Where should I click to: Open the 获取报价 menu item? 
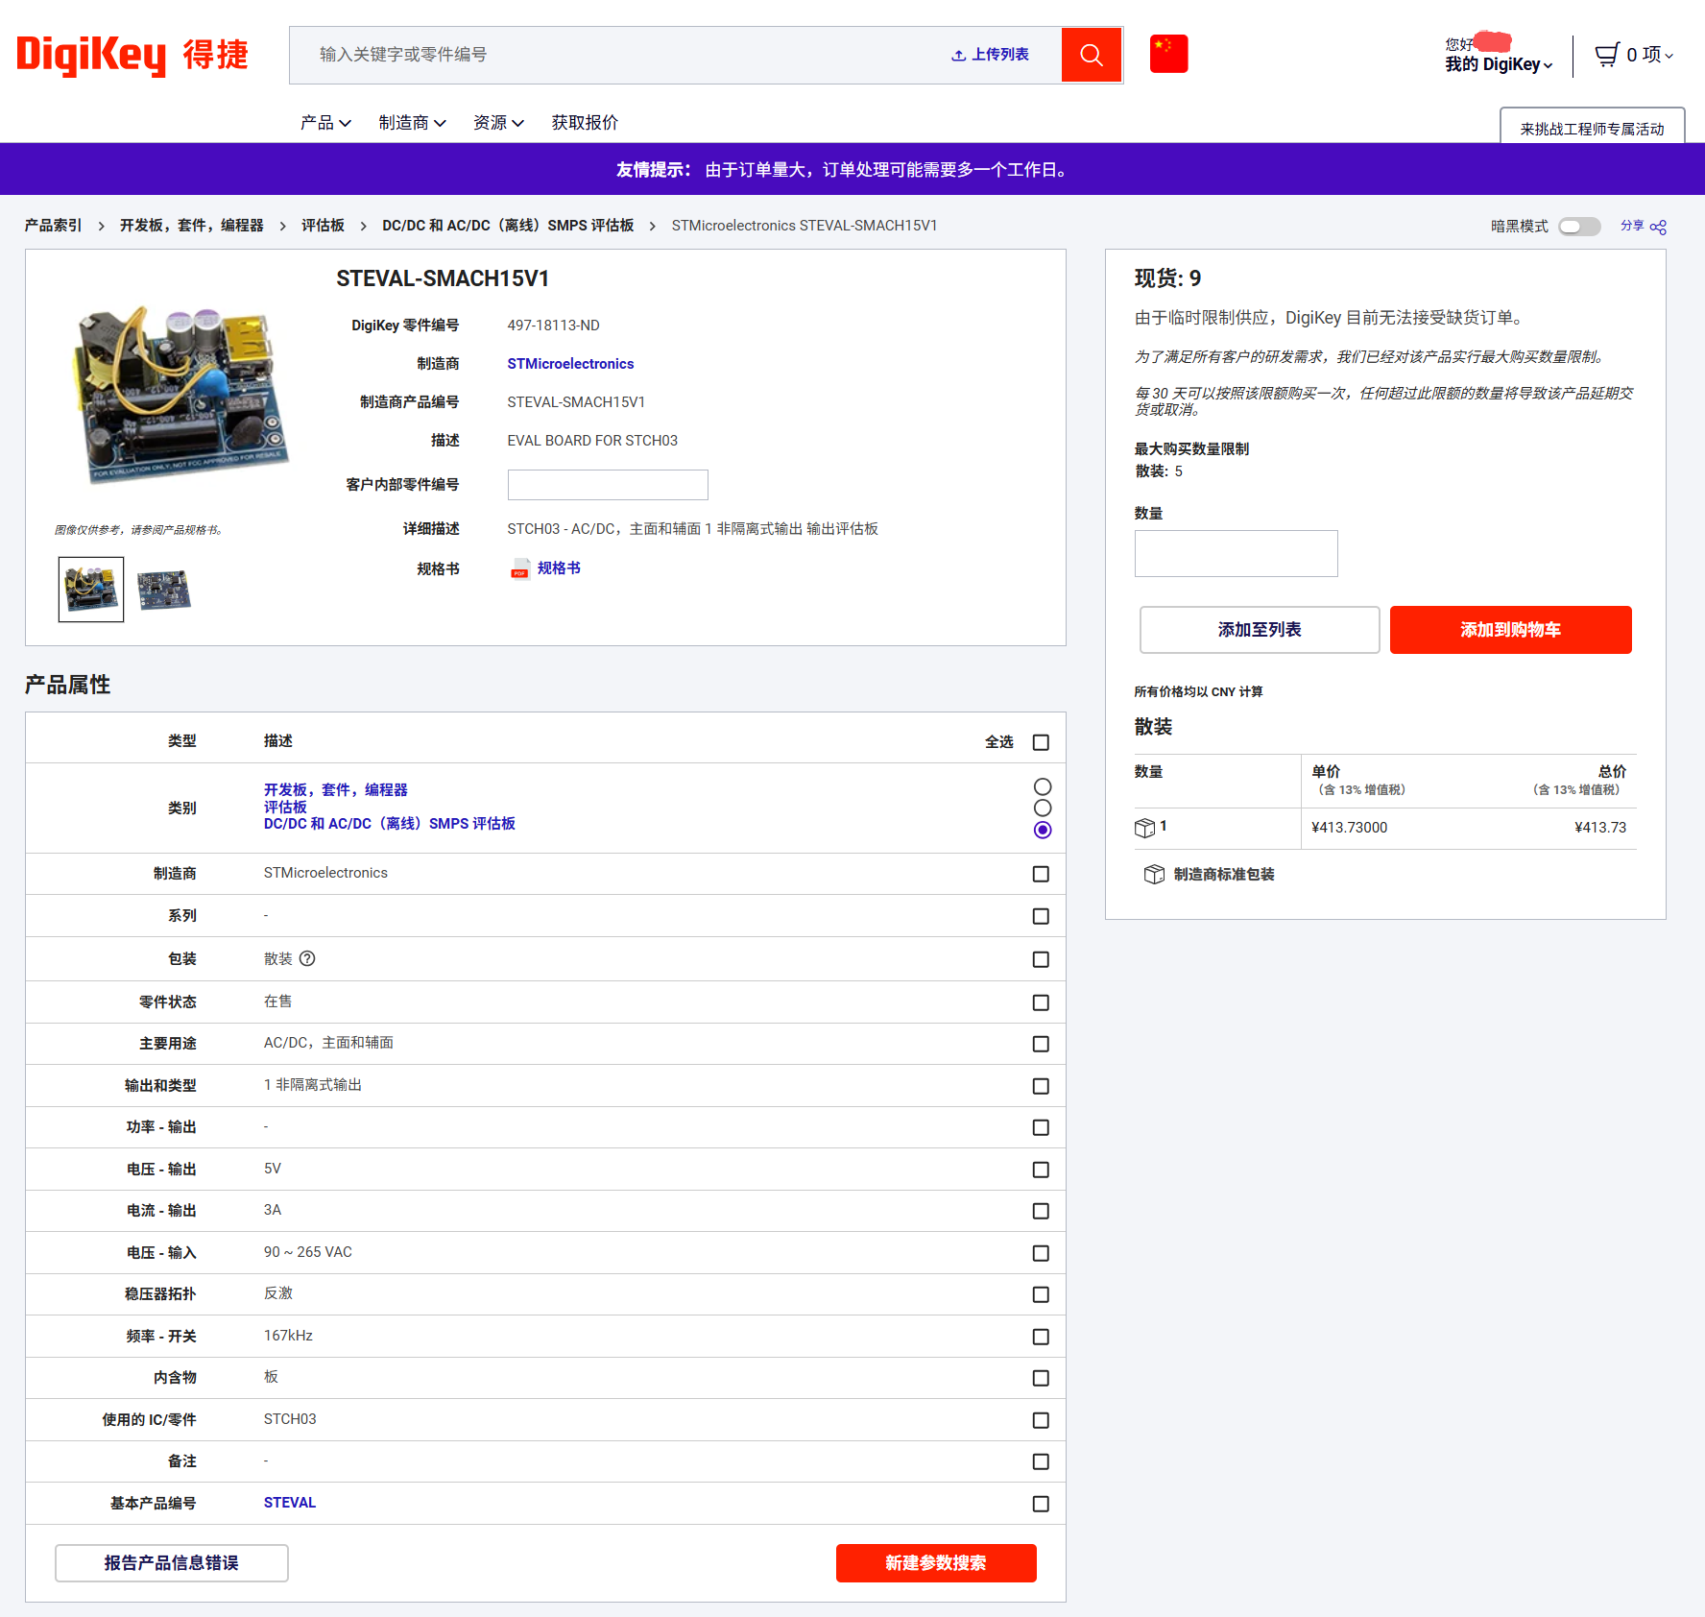(x=585, y=123)
